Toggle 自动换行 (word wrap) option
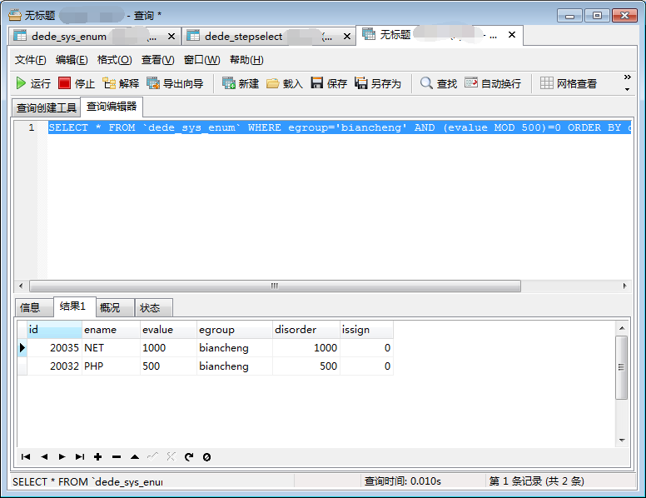The image size is (646, 498). point(471,83)
